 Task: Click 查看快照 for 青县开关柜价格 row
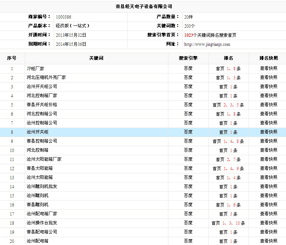click(x=269, y=105)
